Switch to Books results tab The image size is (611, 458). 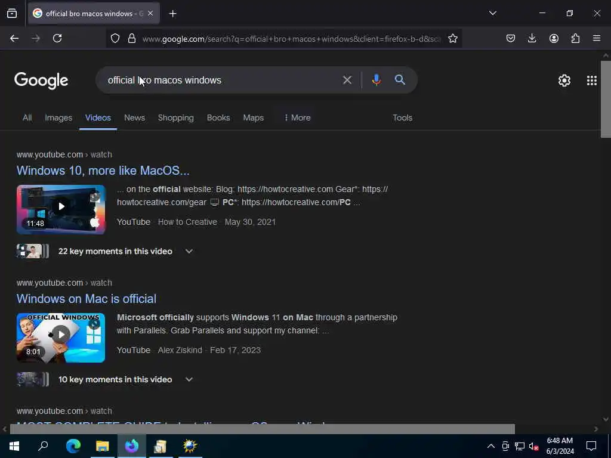218,117
